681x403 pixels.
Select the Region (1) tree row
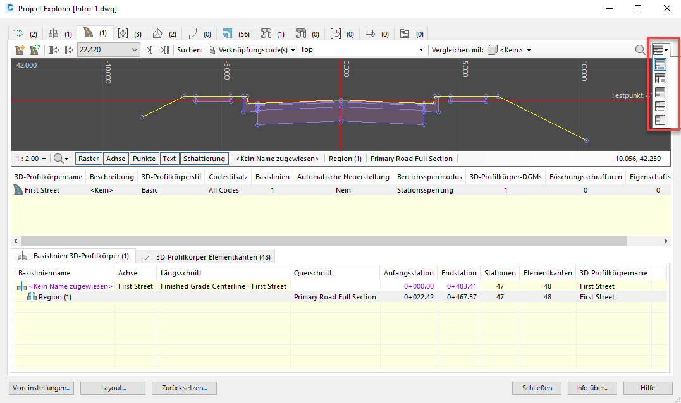tap(340, 297)
